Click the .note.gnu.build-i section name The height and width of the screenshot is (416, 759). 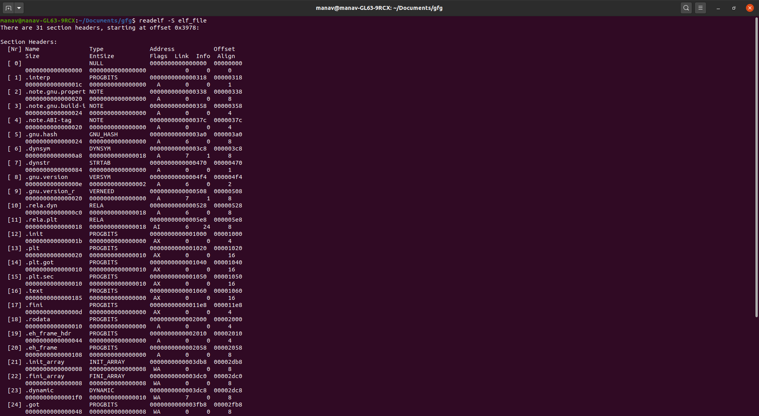click(55, 106)
